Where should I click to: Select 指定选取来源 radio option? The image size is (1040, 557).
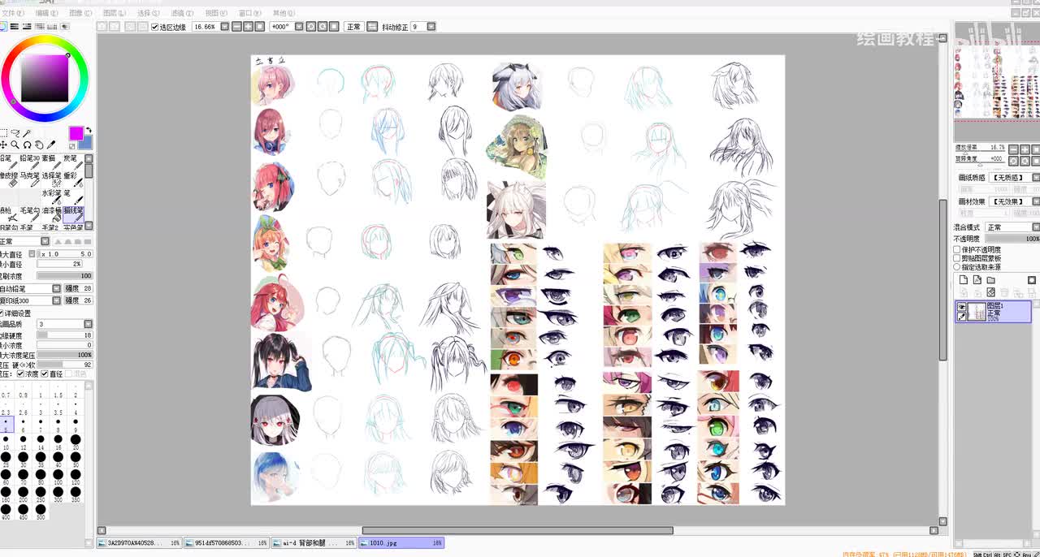[x=957, y=267]
